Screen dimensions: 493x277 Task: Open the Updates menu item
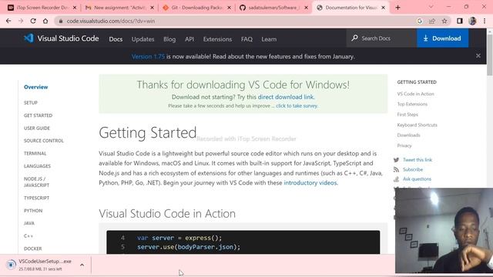tap(143, 39)
